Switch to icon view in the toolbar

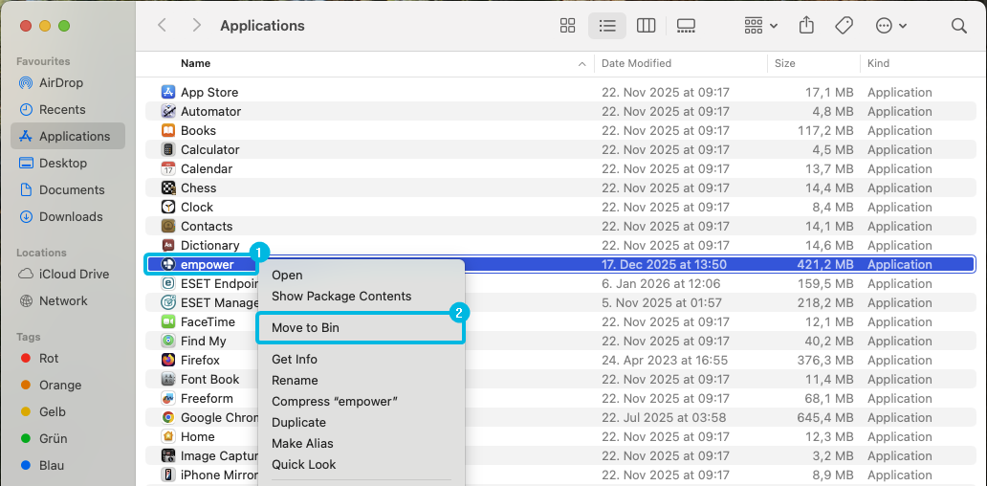(x=568, y=26)
